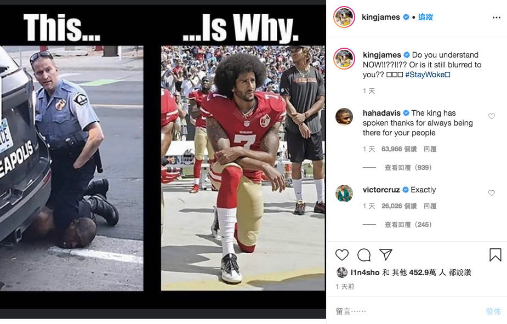Follow kingjames using the 追蹤 link

coord(425,17)
